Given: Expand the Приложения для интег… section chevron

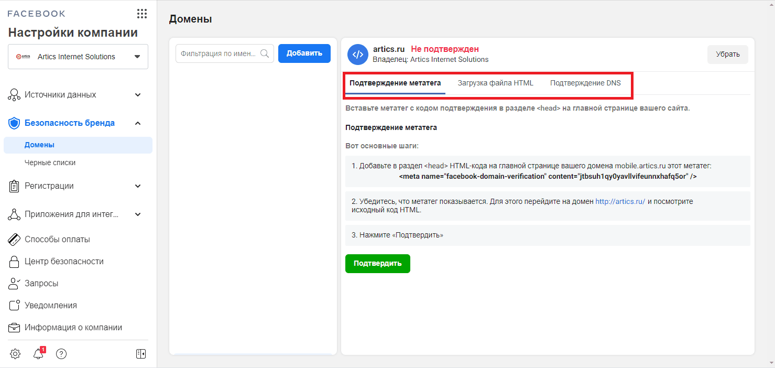Looking at the screenshot, I should tap(138, 214).
